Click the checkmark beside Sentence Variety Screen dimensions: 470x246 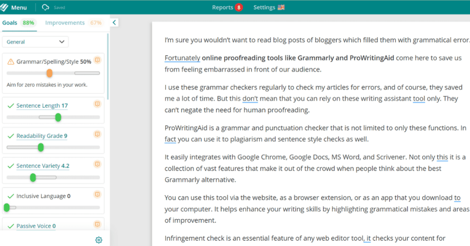pyautogui.click(x=11, y=166)
